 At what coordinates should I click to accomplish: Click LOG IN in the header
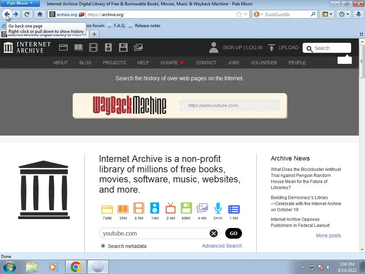pos(254,47)
